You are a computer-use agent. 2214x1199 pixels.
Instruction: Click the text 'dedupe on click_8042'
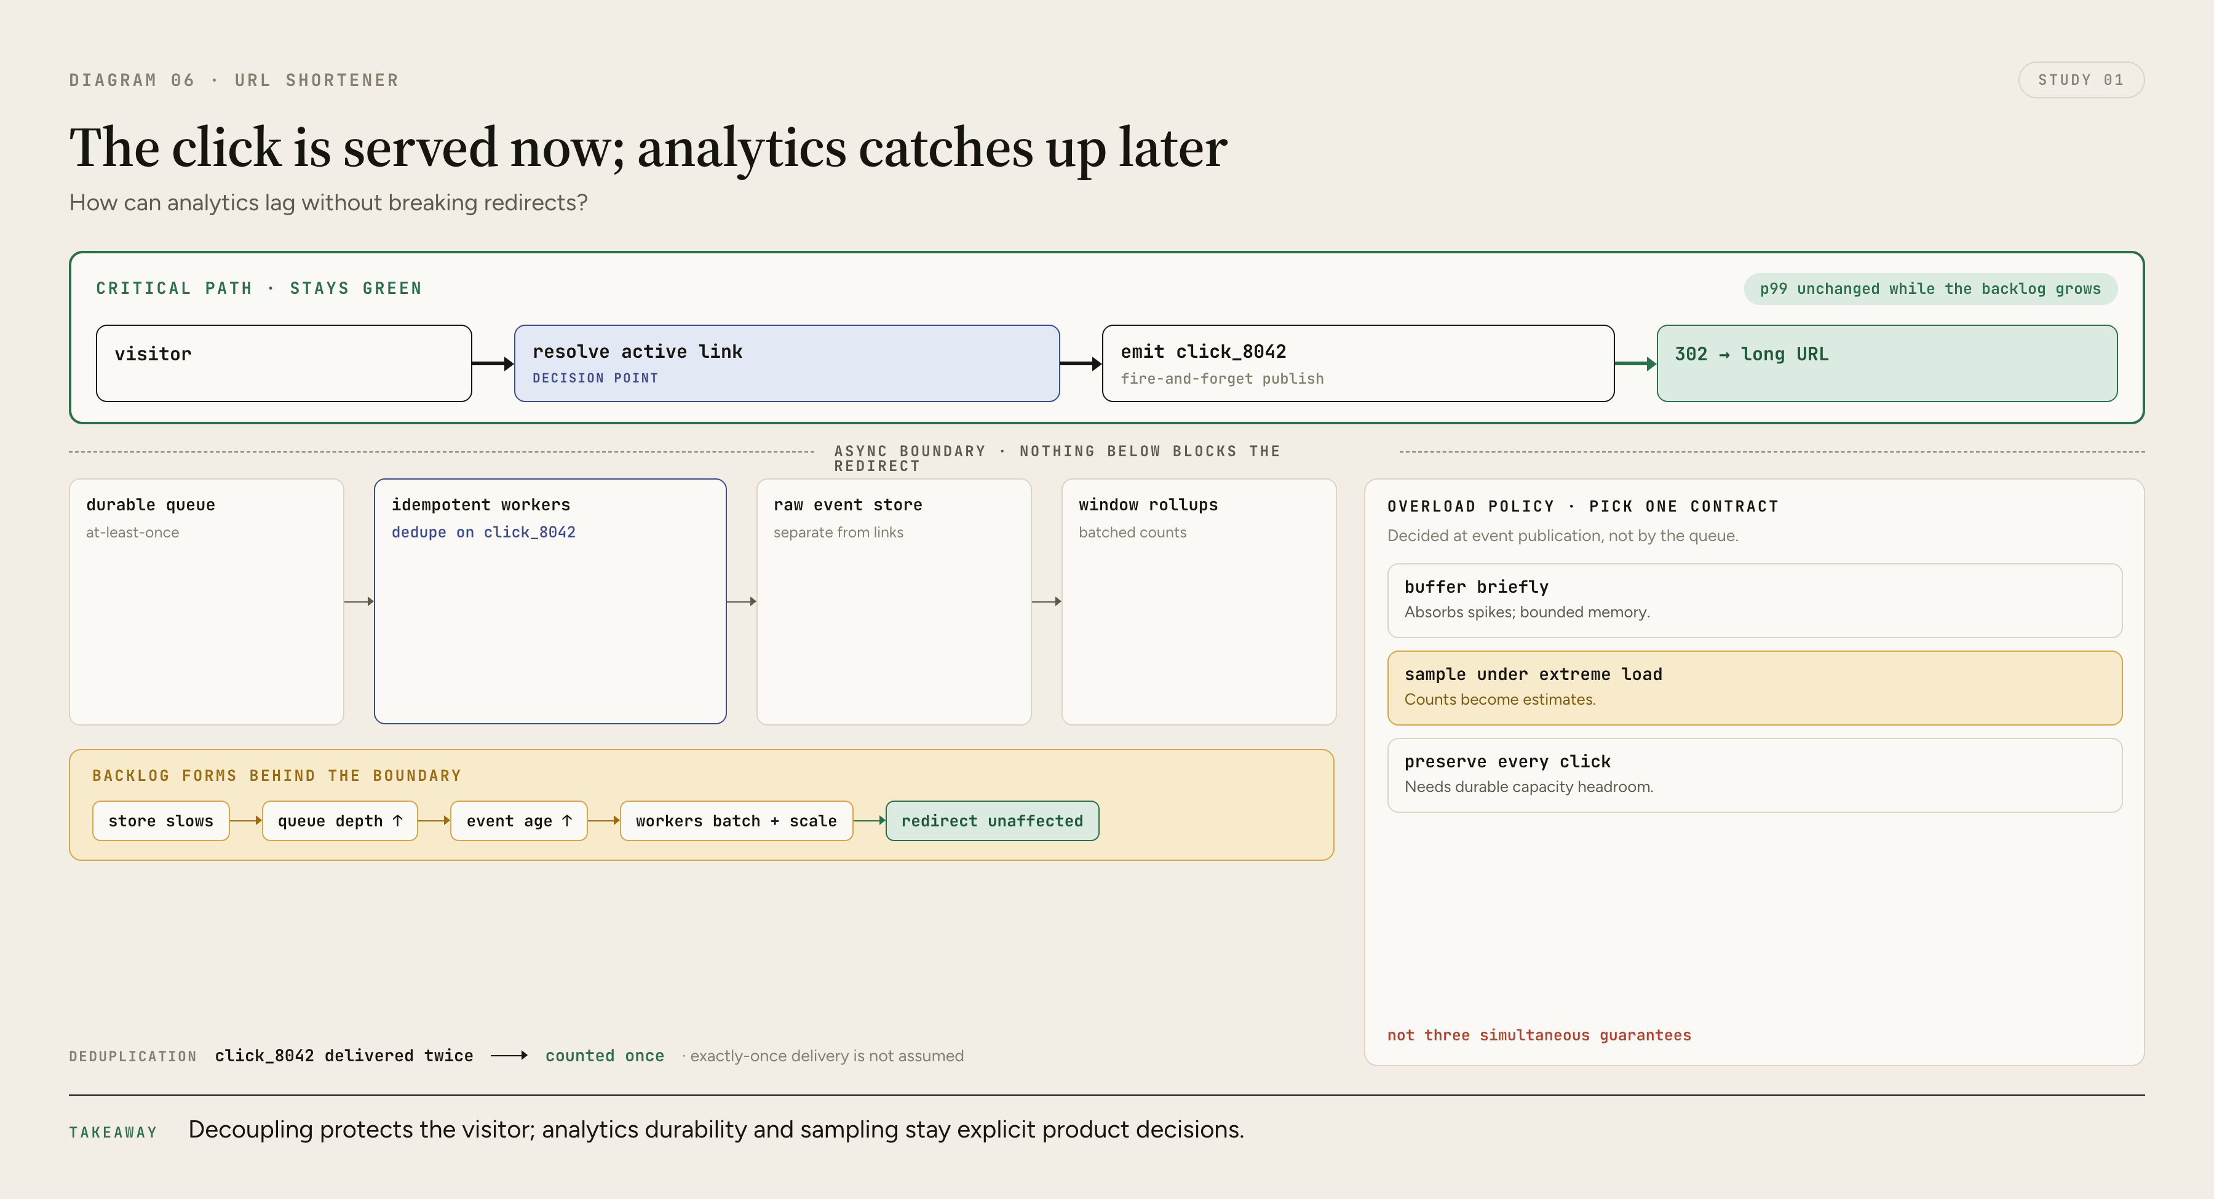point(483,532)
